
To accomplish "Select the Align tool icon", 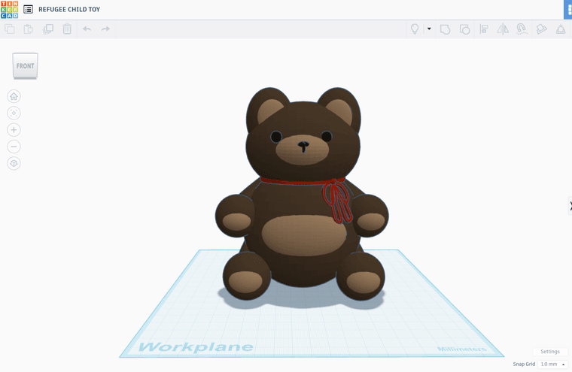I will [x=484, y=29].
